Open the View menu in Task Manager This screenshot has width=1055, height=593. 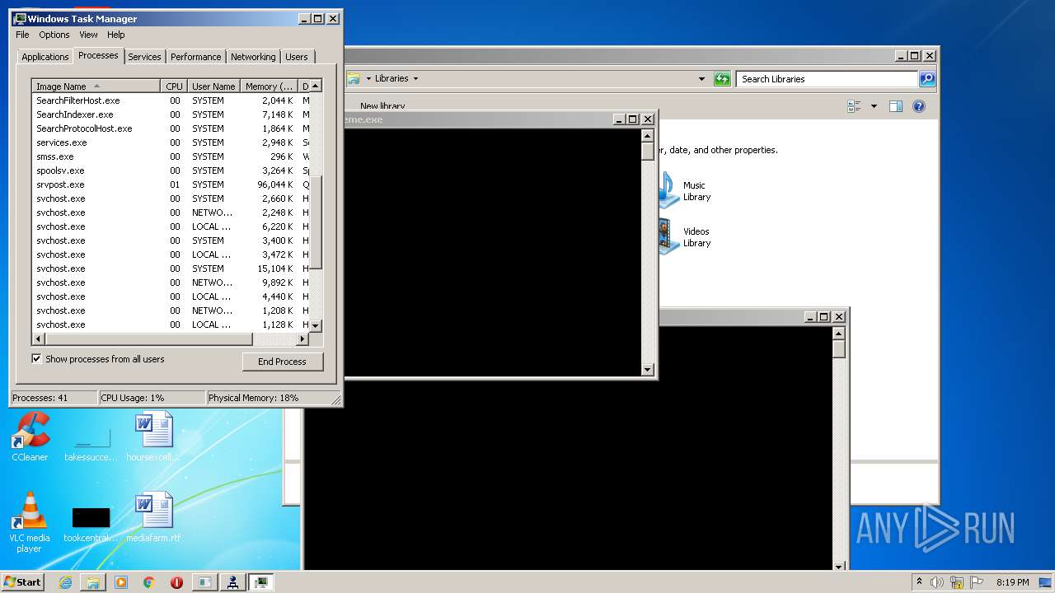[88, 35]
